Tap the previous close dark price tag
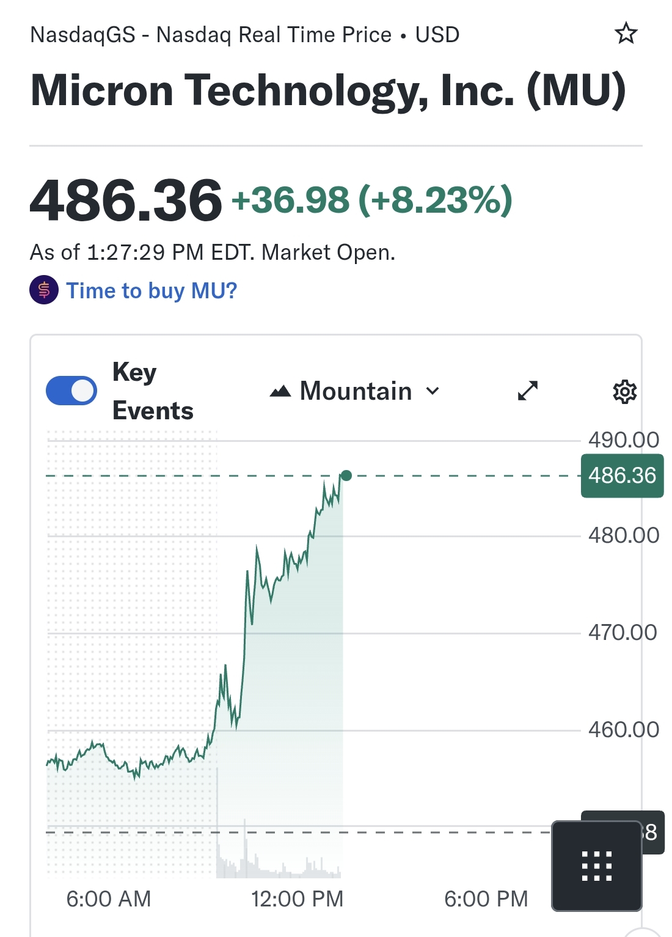The width and height of the screenshot is (672, 937). [652, 832]
